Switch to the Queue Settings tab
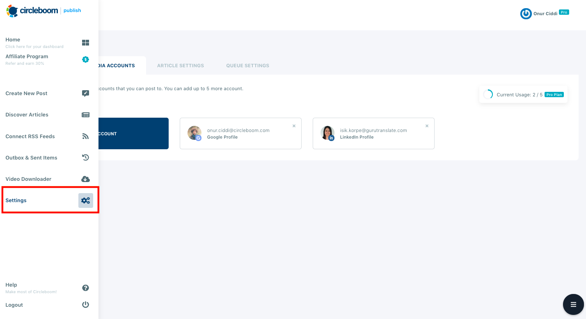This screenshot has height=319, width=586. tap(248, 66)
